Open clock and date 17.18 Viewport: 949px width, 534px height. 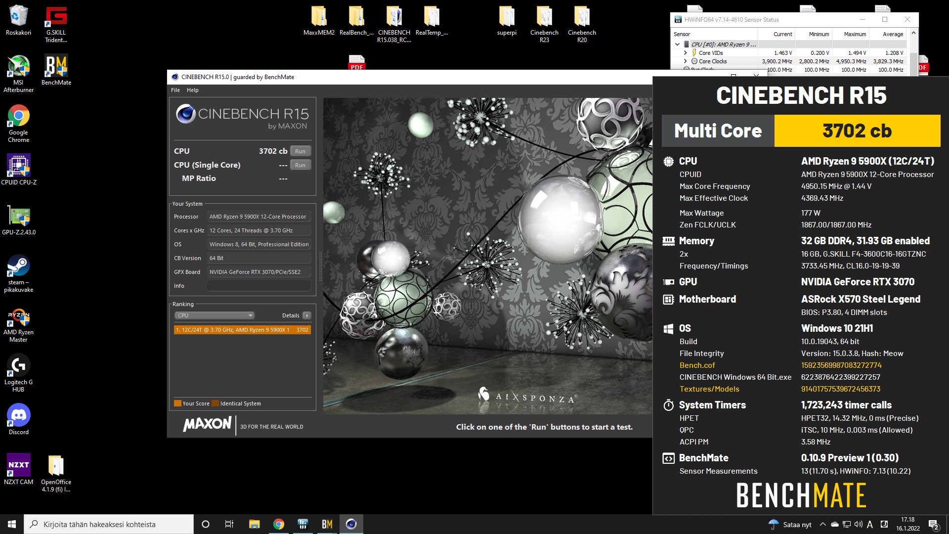[908, 524]
